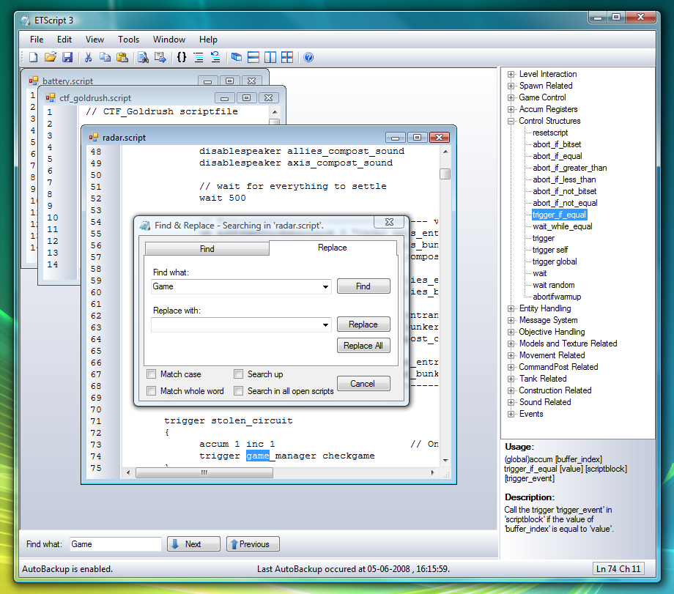
Task: Expand the Accum Registers tree node
Action: 511,109
